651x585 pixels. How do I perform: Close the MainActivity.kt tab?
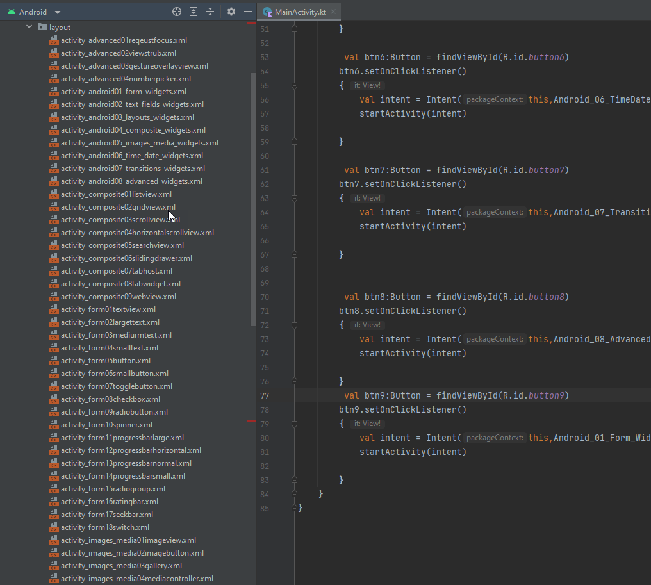pos(332,12)
